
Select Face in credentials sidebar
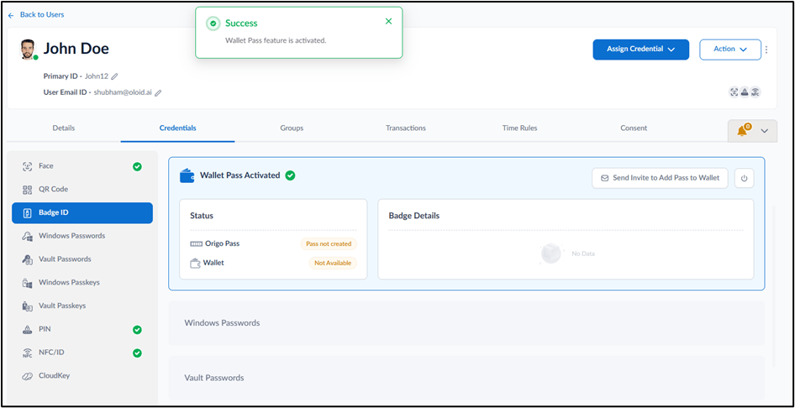point(82,166)
